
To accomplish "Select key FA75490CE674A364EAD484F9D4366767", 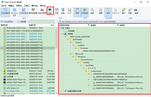I will coord(110,85).
